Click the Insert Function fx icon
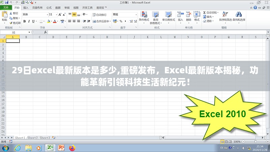 pyautogui.click(x=46, y=32)
